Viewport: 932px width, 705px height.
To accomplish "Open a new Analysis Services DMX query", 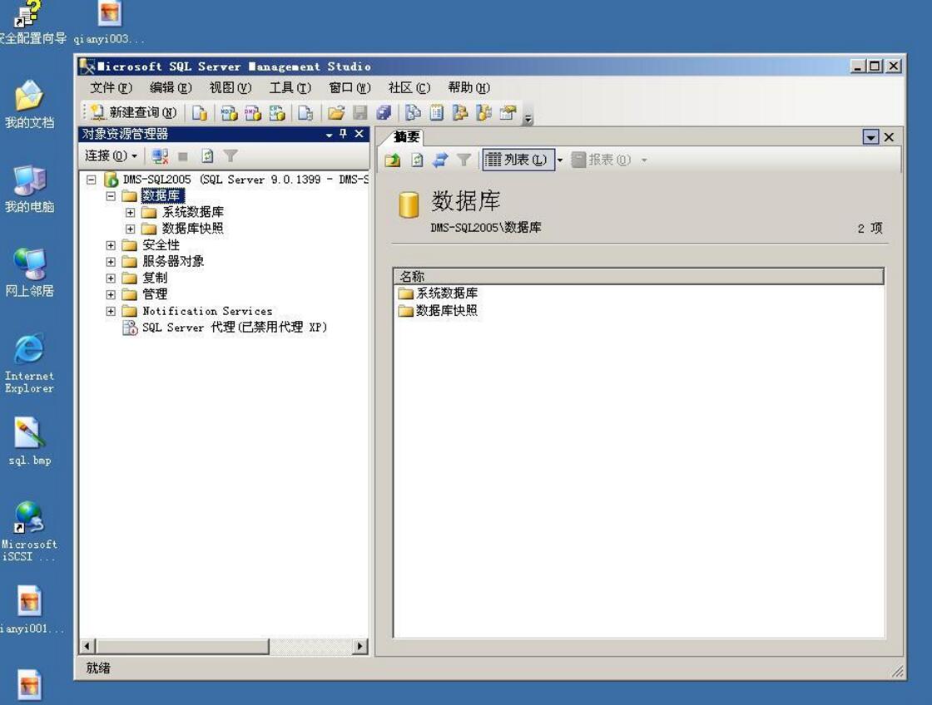I will click(x=253, y=113).
